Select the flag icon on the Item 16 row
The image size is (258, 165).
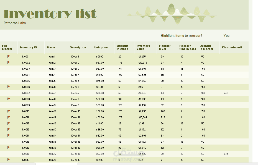click(9, 148)
